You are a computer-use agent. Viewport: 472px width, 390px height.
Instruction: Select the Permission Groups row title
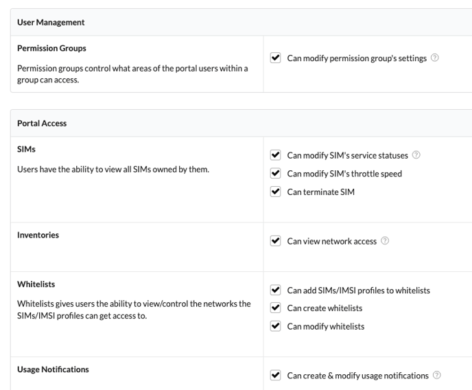(x=51, y=49)
